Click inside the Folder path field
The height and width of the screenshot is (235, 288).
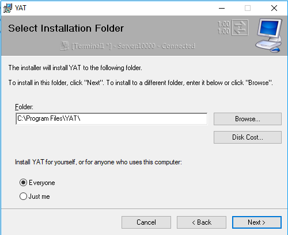pos(112,119)
